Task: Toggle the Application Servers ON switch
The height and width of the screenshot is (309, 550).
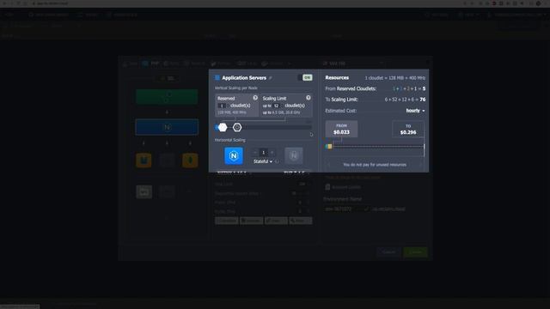Action: click(305, 77)
